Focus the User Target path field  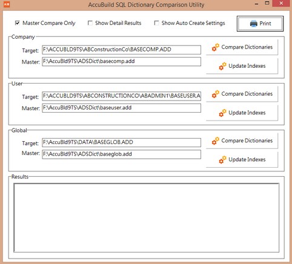coord(122,96)
